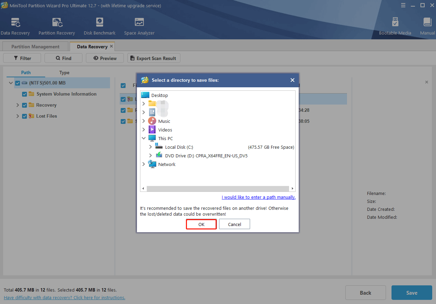Switch to the Partition Management tab
The width and height of the screenshot is (436, 304).
pyautogui.click(x=35, y=47)
